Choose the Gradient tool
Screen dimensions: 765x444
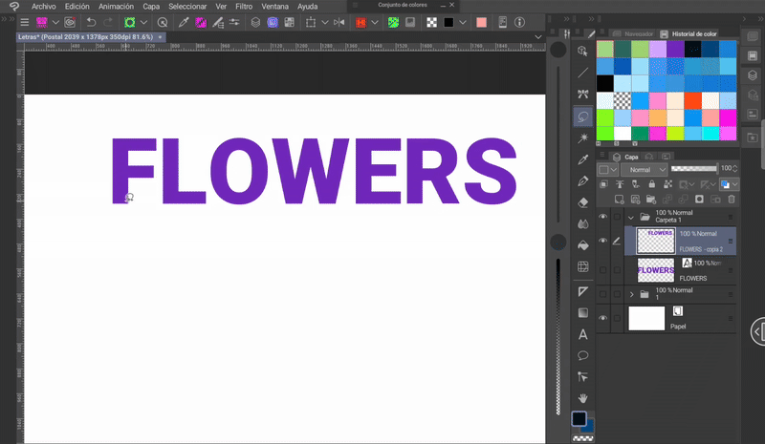click(582, 312)
